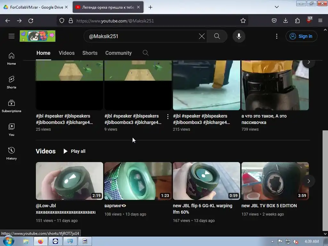The image size is (328, 246).
Task: Play the 3:59 JBL TV BOX thumbnail
Action: coord(275,181)
